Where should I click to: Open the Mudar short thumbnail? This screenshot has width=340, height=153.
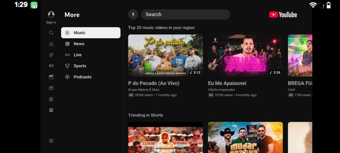click(x=245, y=137)
